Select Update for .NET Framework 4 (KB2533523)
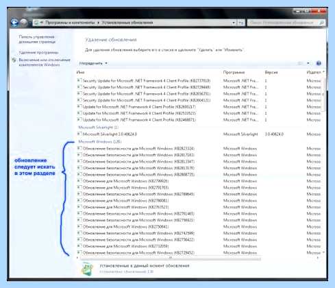This screenshot has height=288, width=335. pyautogui.click(x=139, y=113)
